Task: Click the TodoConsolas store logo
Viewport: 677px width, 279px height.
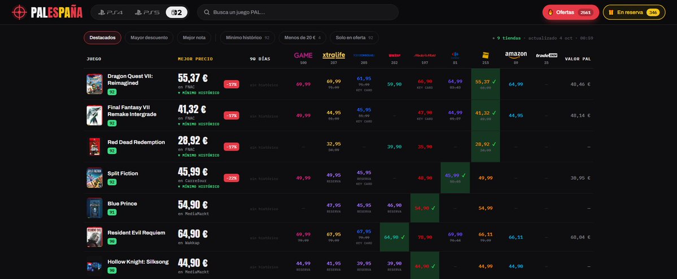Action: (x=364, y=55)
